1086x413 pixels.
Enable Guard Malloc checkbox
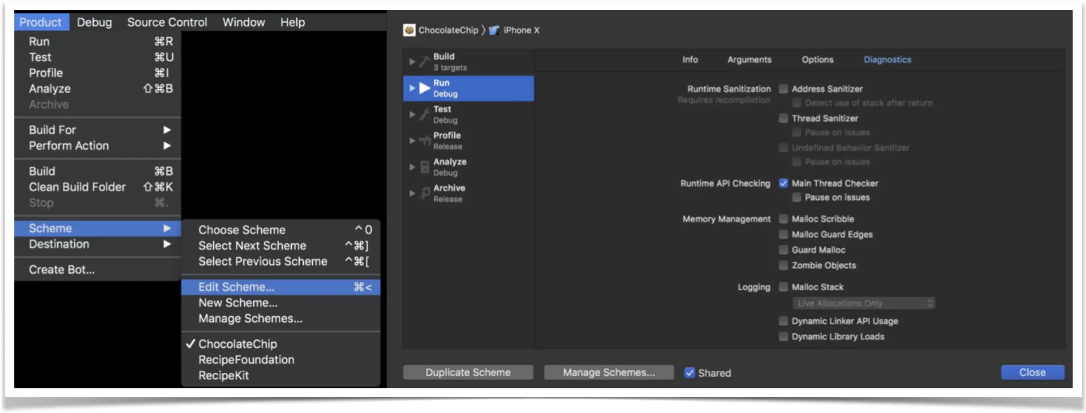click(x=783, y=250)
